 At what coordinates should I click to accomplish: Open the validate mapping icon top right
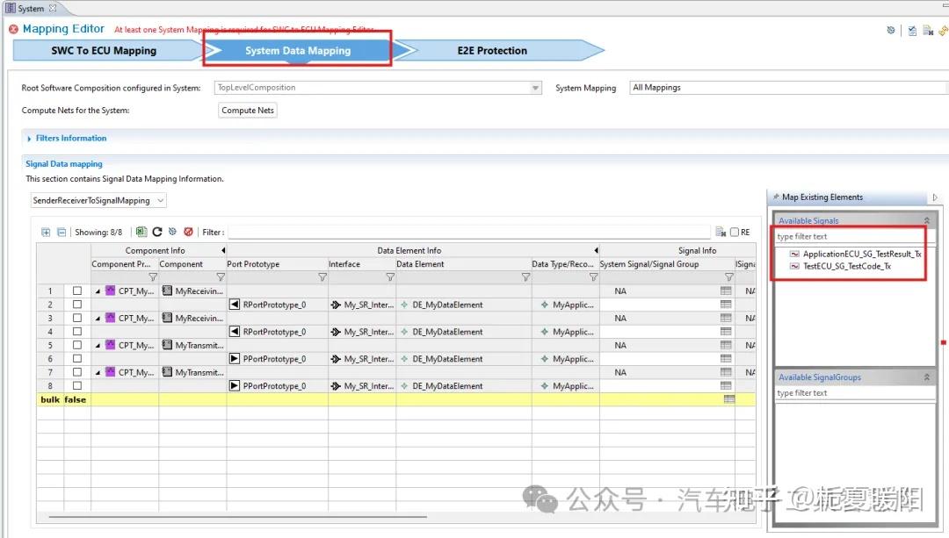click(x=911, y=30)
